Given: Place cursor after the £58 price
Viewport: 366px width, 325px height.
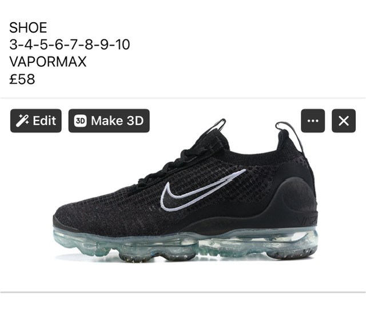Looking at the screenshot, I should click(35, 79).
